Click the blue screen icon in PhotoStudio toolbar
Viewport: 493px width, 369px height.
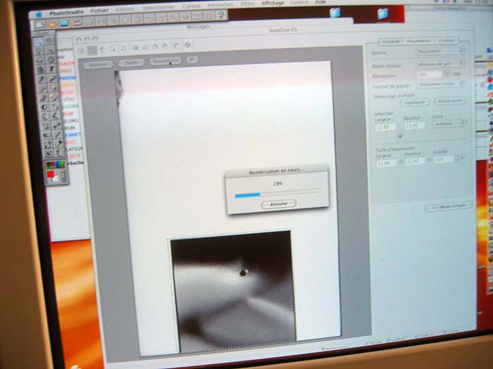pos(65,23)
